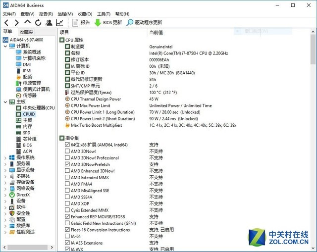The height and width of the screenshot is (252, 317).
Task: Go back with the left arrow toolbar icon
Action: coord(6,23)
